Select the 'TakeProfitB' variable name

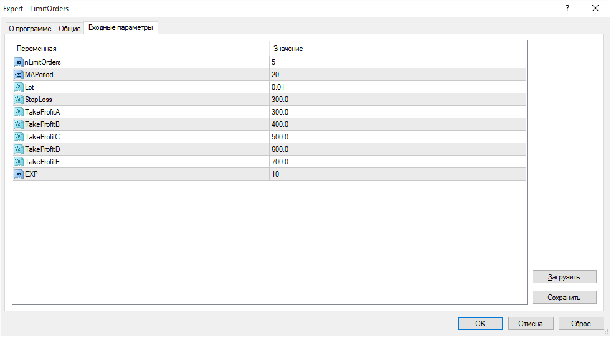pos(42,124)
